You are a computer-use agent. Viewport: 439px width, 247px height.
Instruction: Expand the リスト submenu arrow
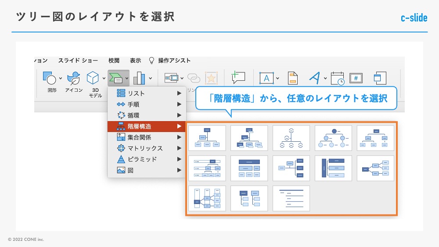click(x=179, y=93)
